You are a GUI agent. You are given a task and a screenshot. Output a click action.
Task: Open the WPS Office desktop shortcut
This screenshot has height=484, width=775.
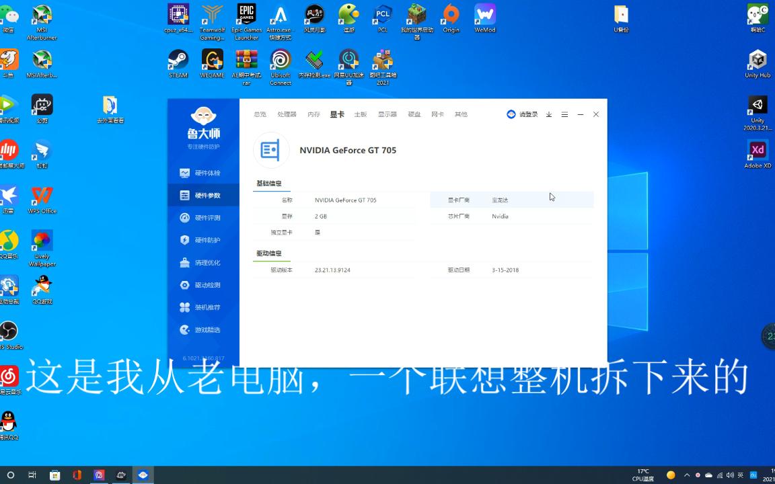[42, 200]
